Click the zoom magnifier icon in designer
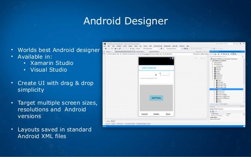Image resolution: width=251 pixels, height=157 pixels. click(x=196, y=59)
